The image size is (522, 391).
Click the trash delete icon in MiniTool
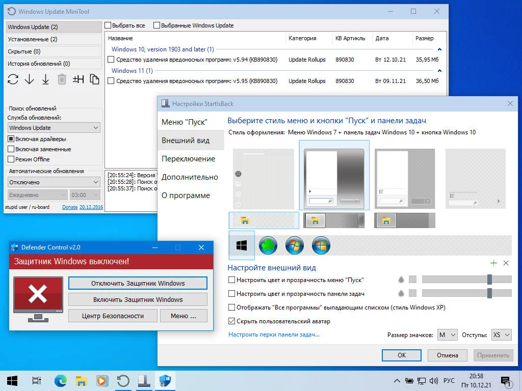62,79
